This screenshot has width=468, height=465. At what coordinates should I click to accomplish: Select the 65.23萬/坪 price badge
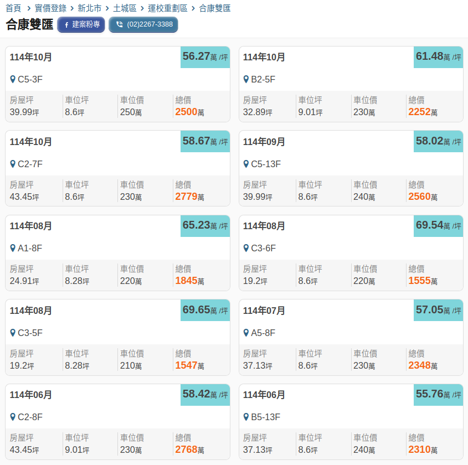[205, 226]
